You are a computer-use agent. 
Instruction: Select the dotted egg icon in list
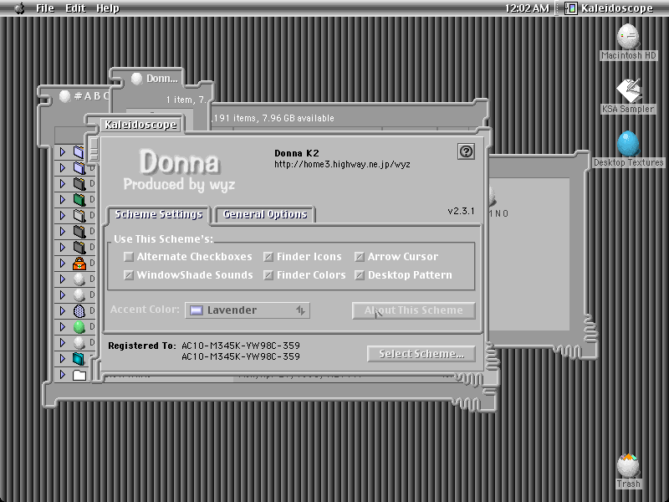coord(79,311)
